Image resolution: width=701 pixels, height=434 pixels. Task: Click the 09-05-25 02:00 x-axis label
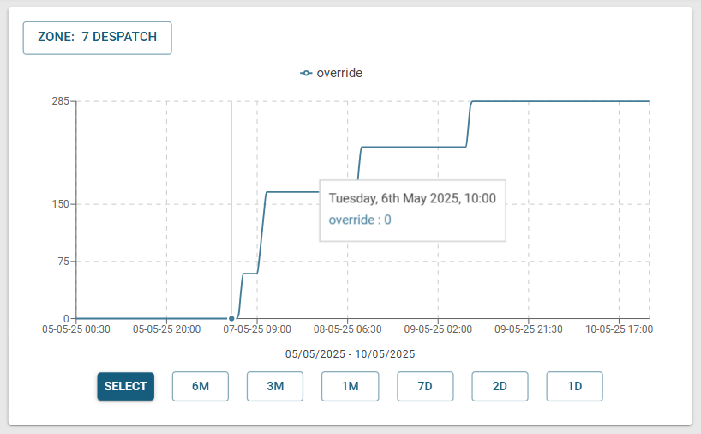click(438, 329)
